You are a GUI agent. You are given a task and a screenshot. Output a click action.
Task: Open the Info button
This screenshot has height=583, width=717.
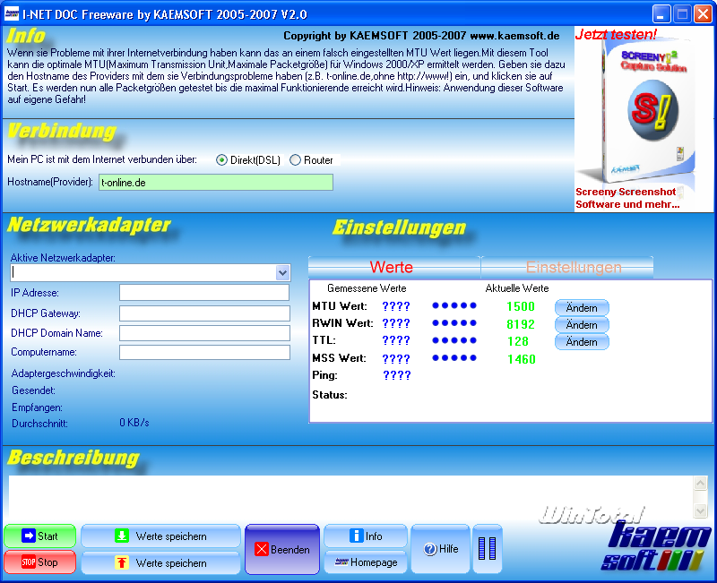point(366,536)
